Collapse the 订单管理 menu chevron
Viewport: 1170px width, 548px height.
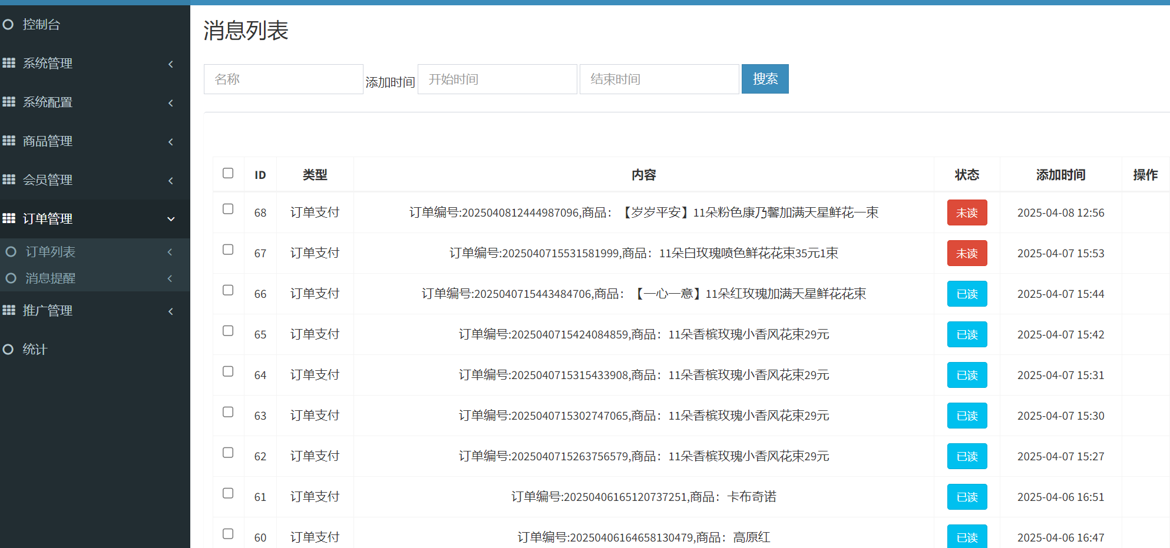(171, 219)
